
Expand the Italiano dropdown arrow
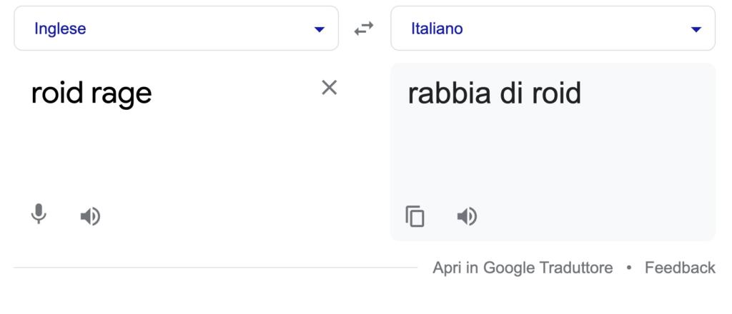point(696,29)
